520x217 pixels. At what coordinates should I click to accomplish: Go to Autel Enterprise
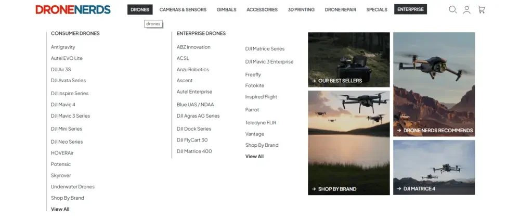click(x=194, y=92)
